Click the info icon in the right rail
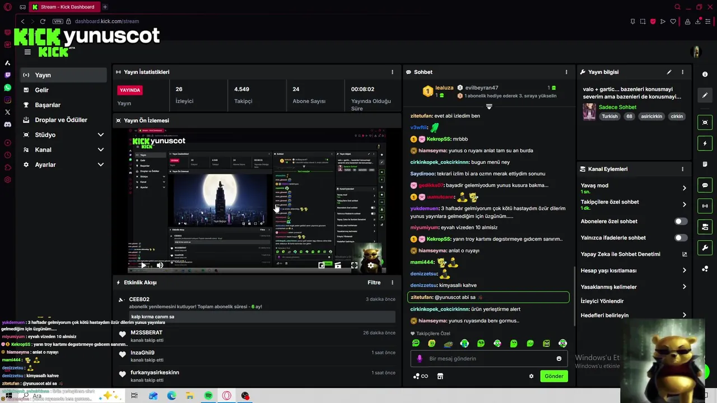 point(705,74)
